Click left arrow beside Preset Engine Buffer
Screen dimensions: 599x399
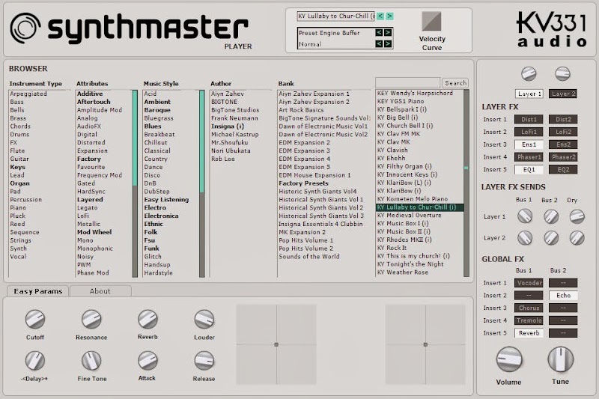tap(379, 33)
